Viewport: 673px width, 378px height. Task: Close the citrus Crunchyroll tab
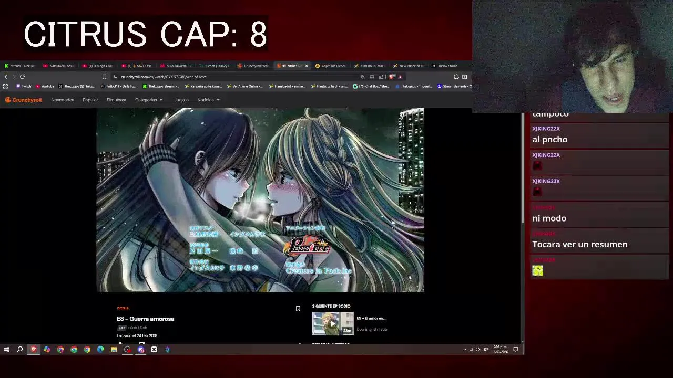[x=307, y=66]
